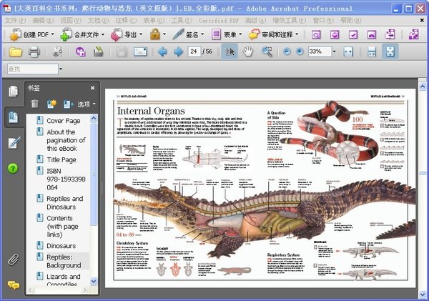Activate the Hand tool
This screenshot has height=301, width=429.
point(248,51)
